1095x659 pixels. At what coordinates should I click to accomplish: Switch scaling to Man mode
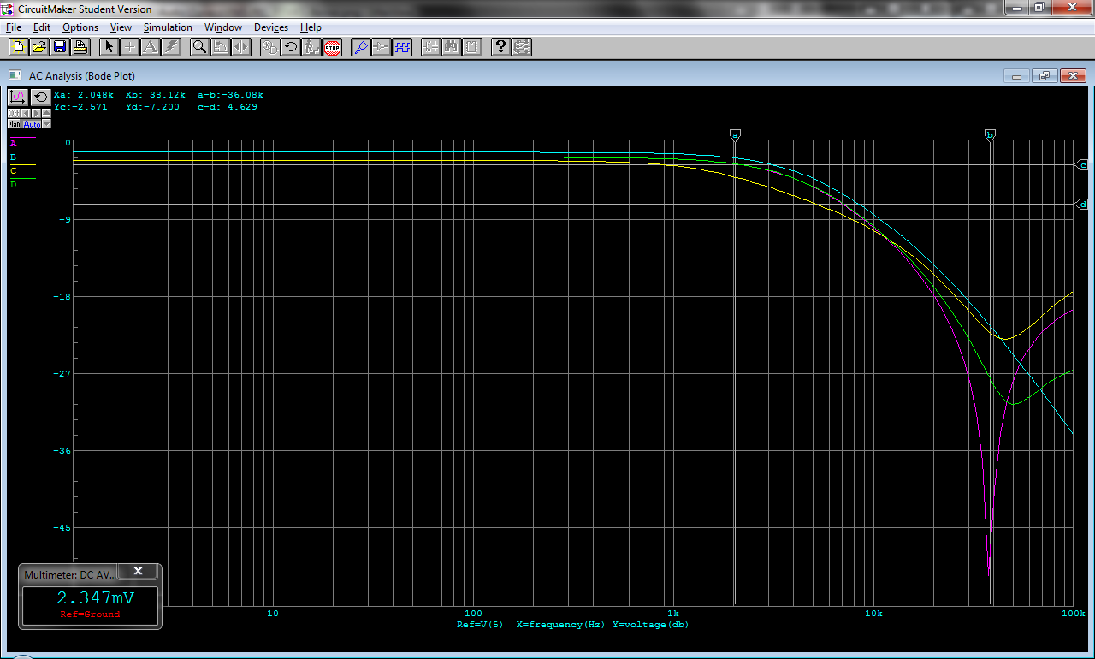click(14, 124)
